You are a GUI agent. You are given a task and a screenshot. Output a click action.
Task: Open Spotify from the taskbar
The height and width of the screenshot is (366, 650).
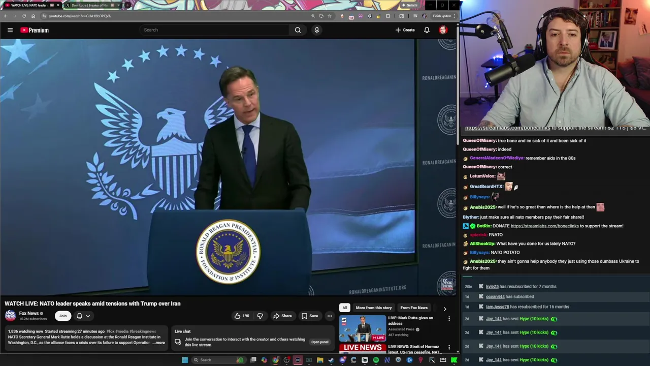click(x=376, y=360)
